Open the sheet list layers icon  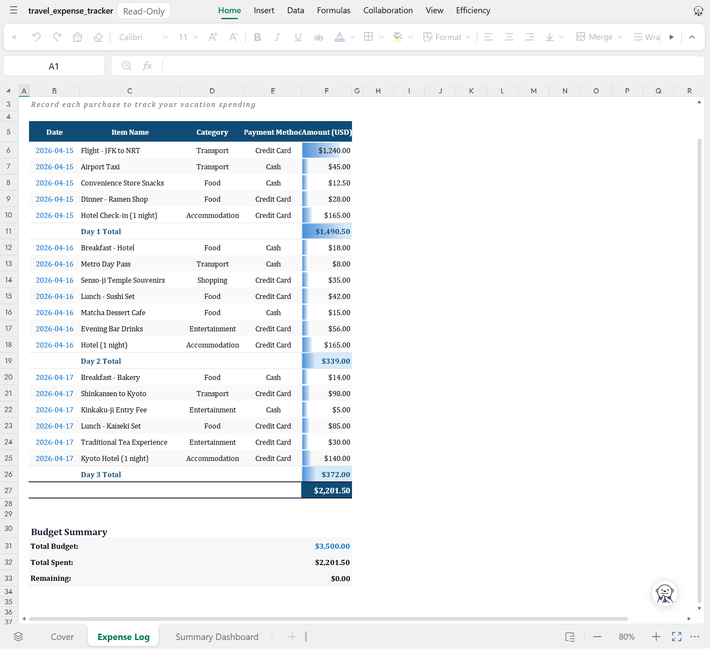coord(18,637)
